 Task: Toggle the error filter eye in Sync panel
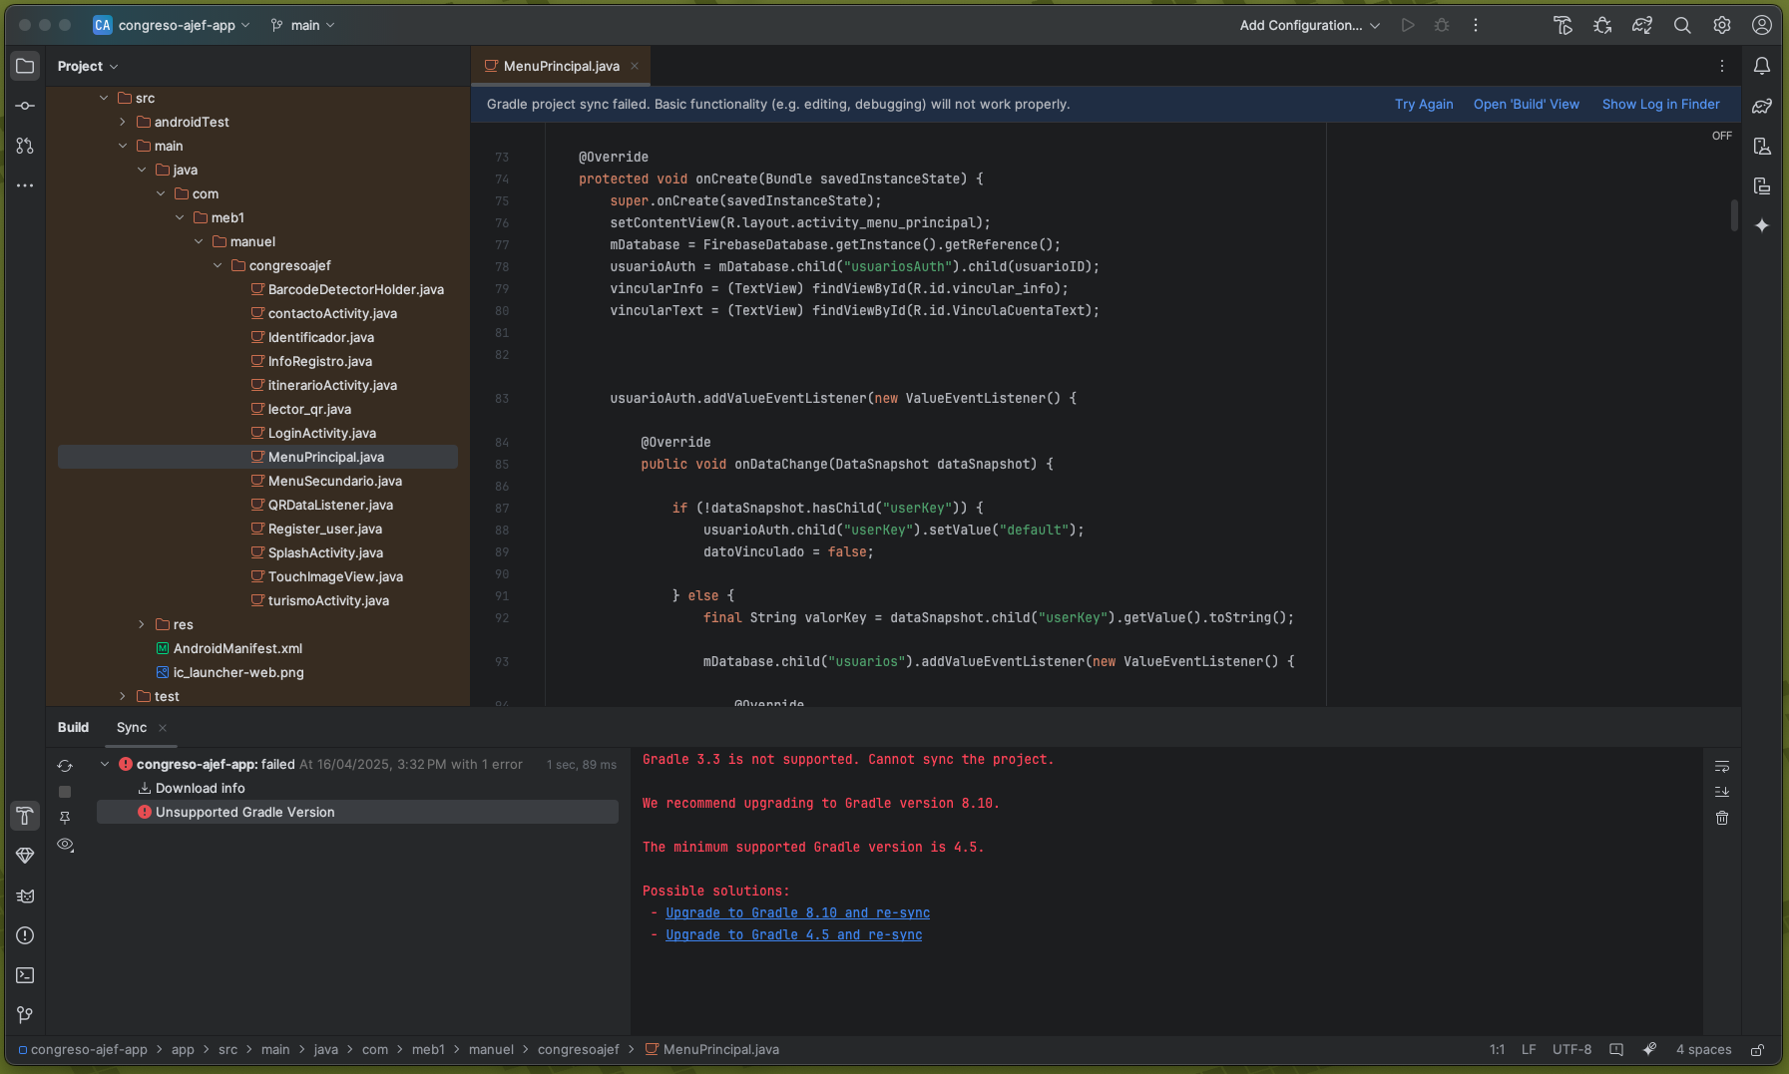(65, 844)
